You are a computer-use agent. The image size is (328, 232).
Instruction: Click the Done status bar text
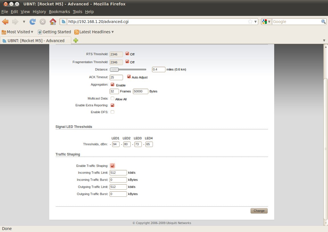pos(7,229)
